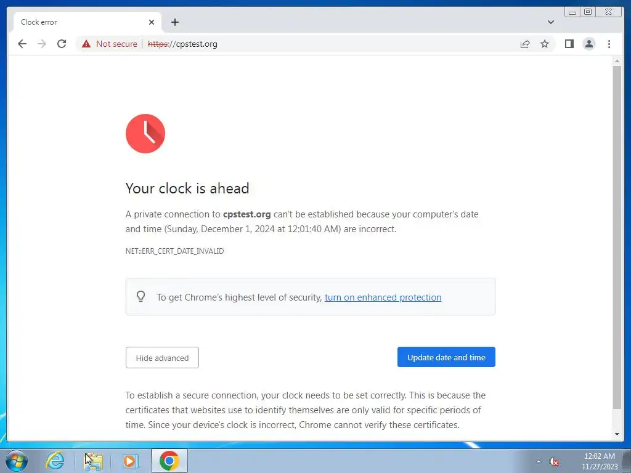Click the red clock error icon
The height and width of the screenshot is (473, 631).
pos(145,134)
